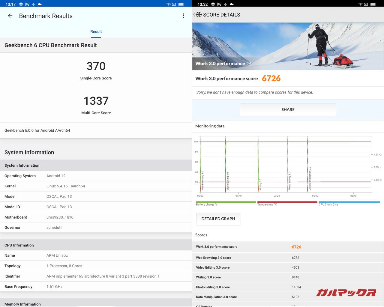The height and width of the screenshot is (307, 384).
Task: Select the CPU Clock GHz blue legend
Action: 349,203
